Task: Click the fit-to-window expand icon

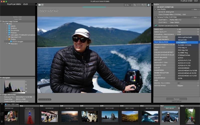Action: pyautogui.click(x=138, y=5)
